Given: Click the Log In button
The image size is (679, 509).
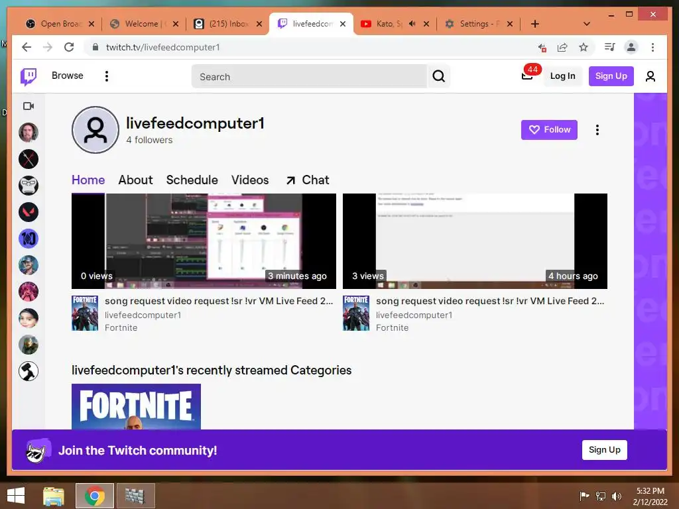Looking at the screenshot, I should pos(562,76).
